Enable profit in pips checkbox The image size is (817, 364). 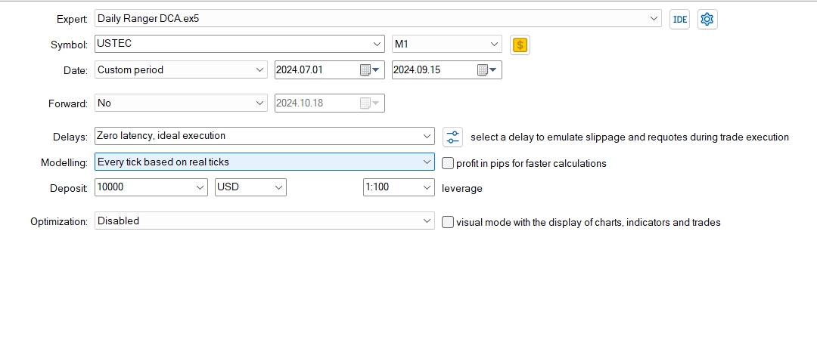pos(448,163)
